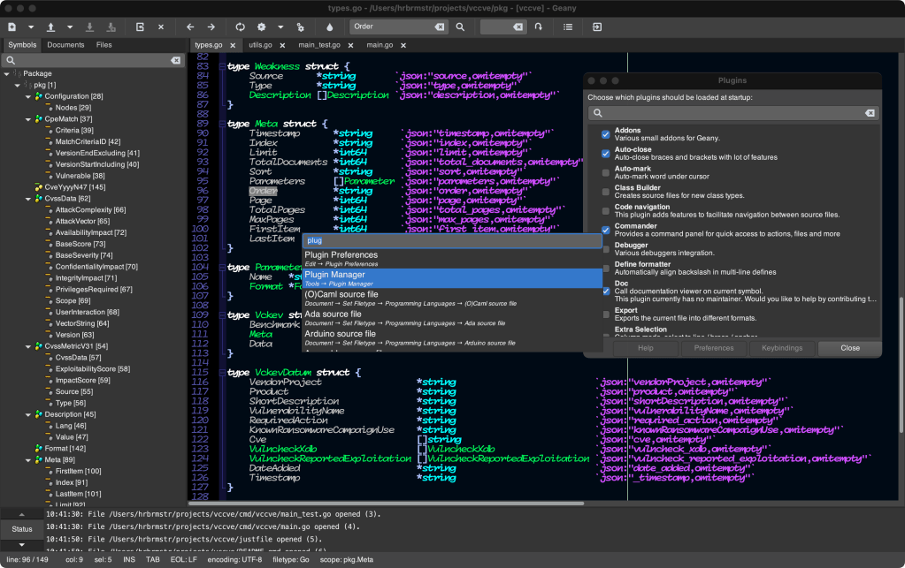Enable the Auto-mark plugin checkbox
This screenshot has height=568, width=905.
click(606, 172)
